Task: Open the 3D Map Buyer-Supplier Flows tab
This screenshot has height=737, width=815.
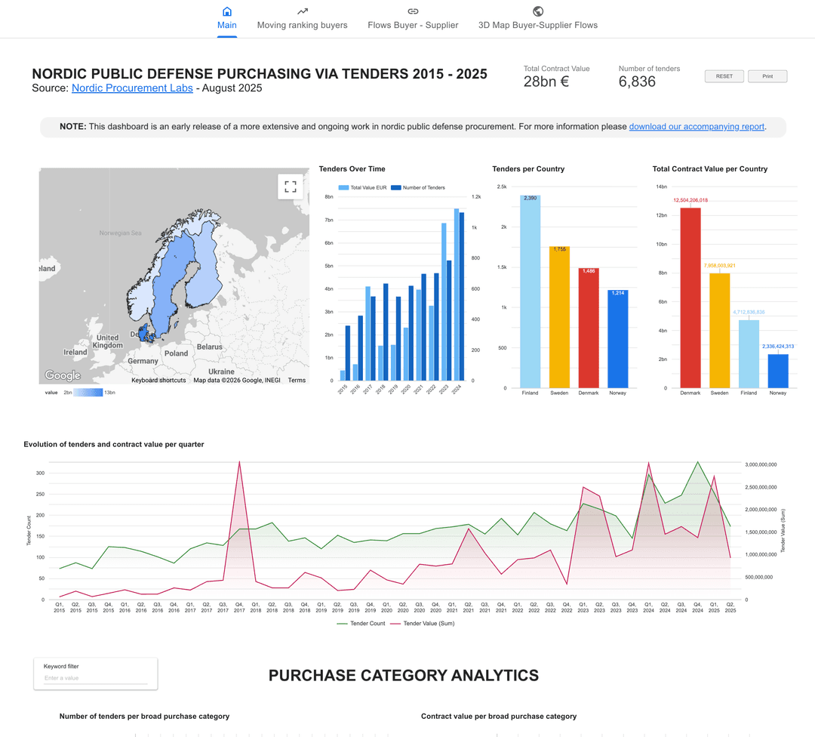Action: click(537, 25)
